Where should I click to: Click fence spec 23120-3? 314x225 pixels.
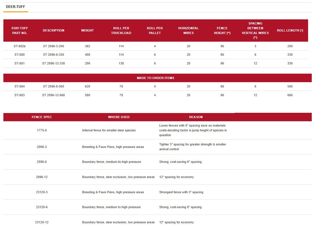tap(42, 192)
